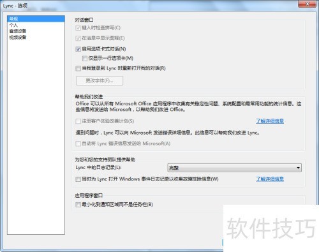Click the 更改字体(F)... button
The height and width of the screenshot is (252, 319).
tap(100, 80)
